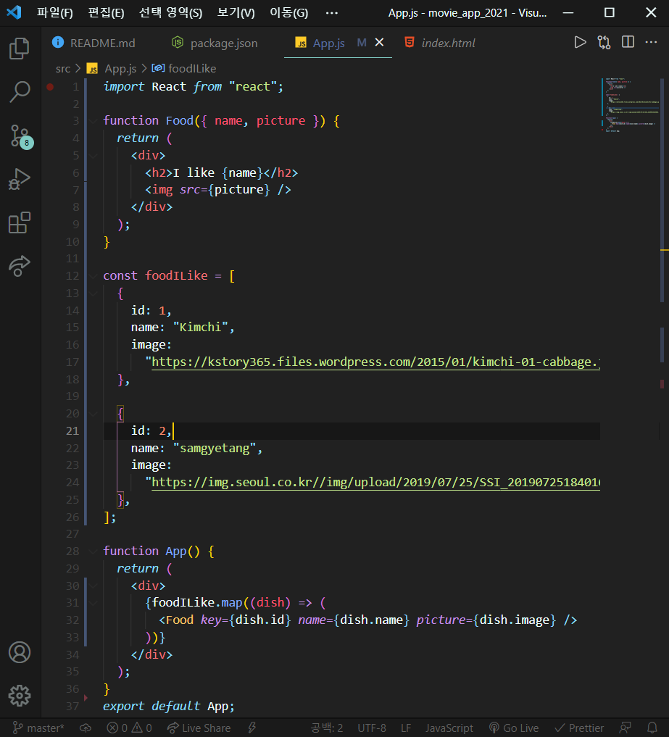Screen dimensions: 669x737
Task: Fold the samgyetang object at line 20
Action: (x=93, y=414)
